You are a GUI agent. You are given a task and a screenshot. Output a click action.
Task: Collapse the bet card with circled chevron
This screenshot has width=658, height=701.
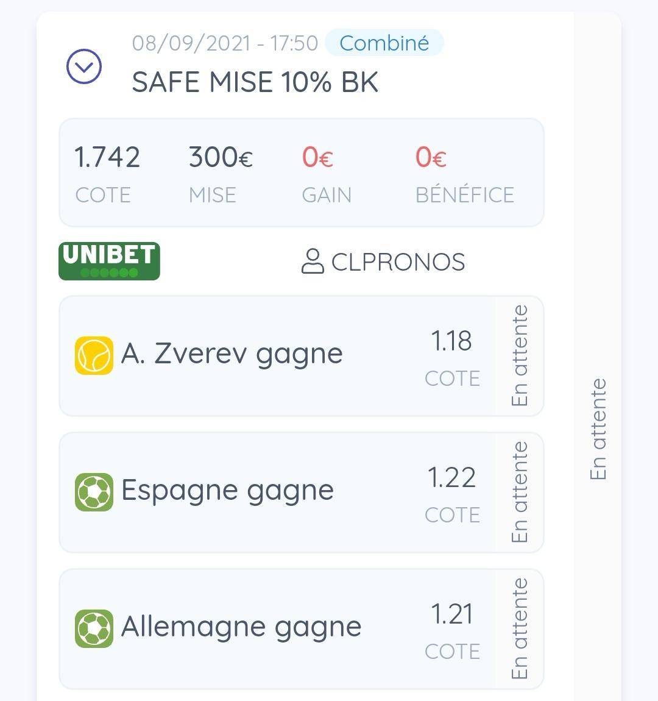pyautogui.click(x=84, y=66)
